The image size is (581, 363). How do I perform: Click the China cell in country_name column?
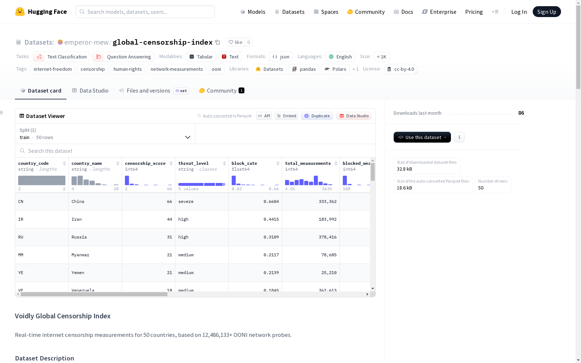95,201
